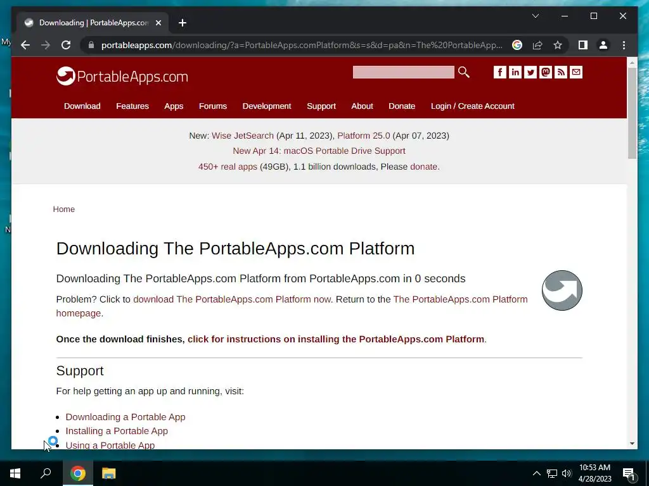Open the Apps menu item
This screenshot has height=486, width=649.
[174, 106]
